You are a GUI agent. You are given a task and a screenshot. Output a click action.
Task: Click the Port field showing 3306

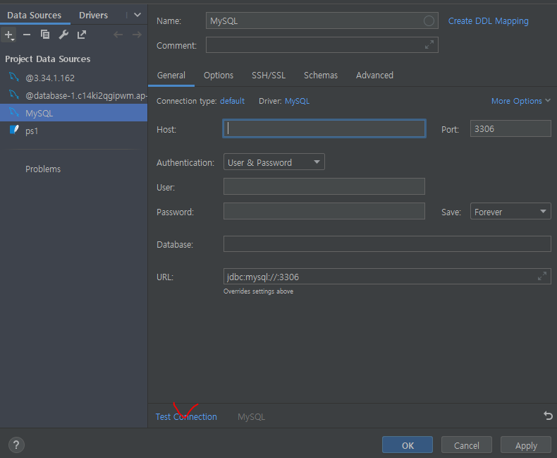pos(510,128)
